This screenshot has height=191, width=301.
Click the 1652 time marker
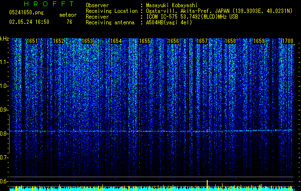point(58,41)
